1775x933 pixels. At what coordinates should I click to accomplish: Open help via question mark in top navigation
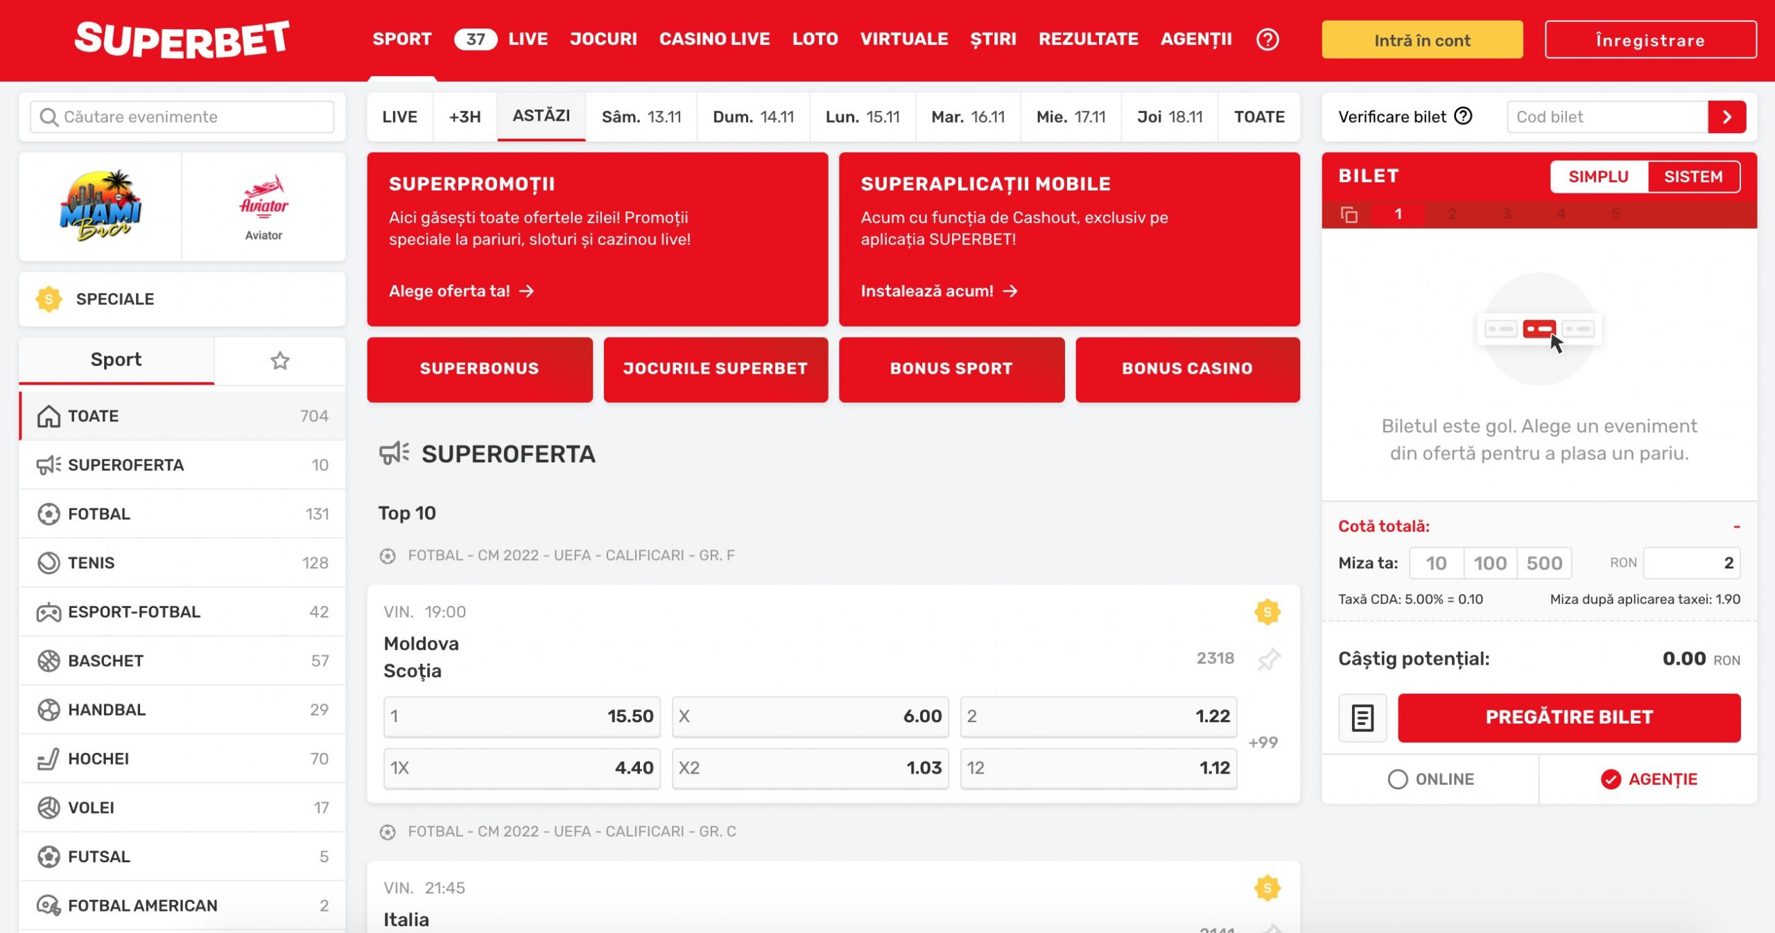click(1267, 40)
